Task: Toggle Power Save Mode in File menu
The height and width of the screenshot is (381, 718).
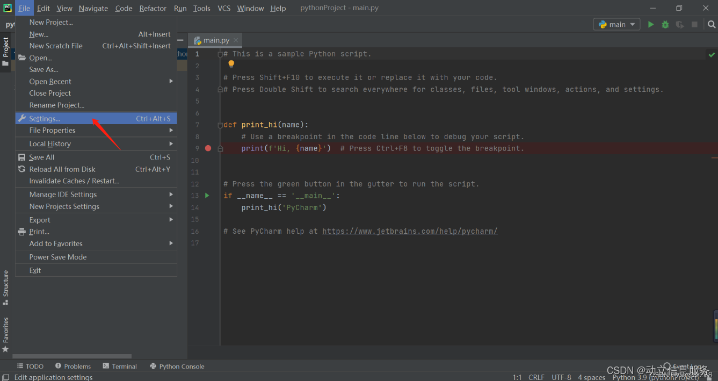Action: [x=96, y=257]
